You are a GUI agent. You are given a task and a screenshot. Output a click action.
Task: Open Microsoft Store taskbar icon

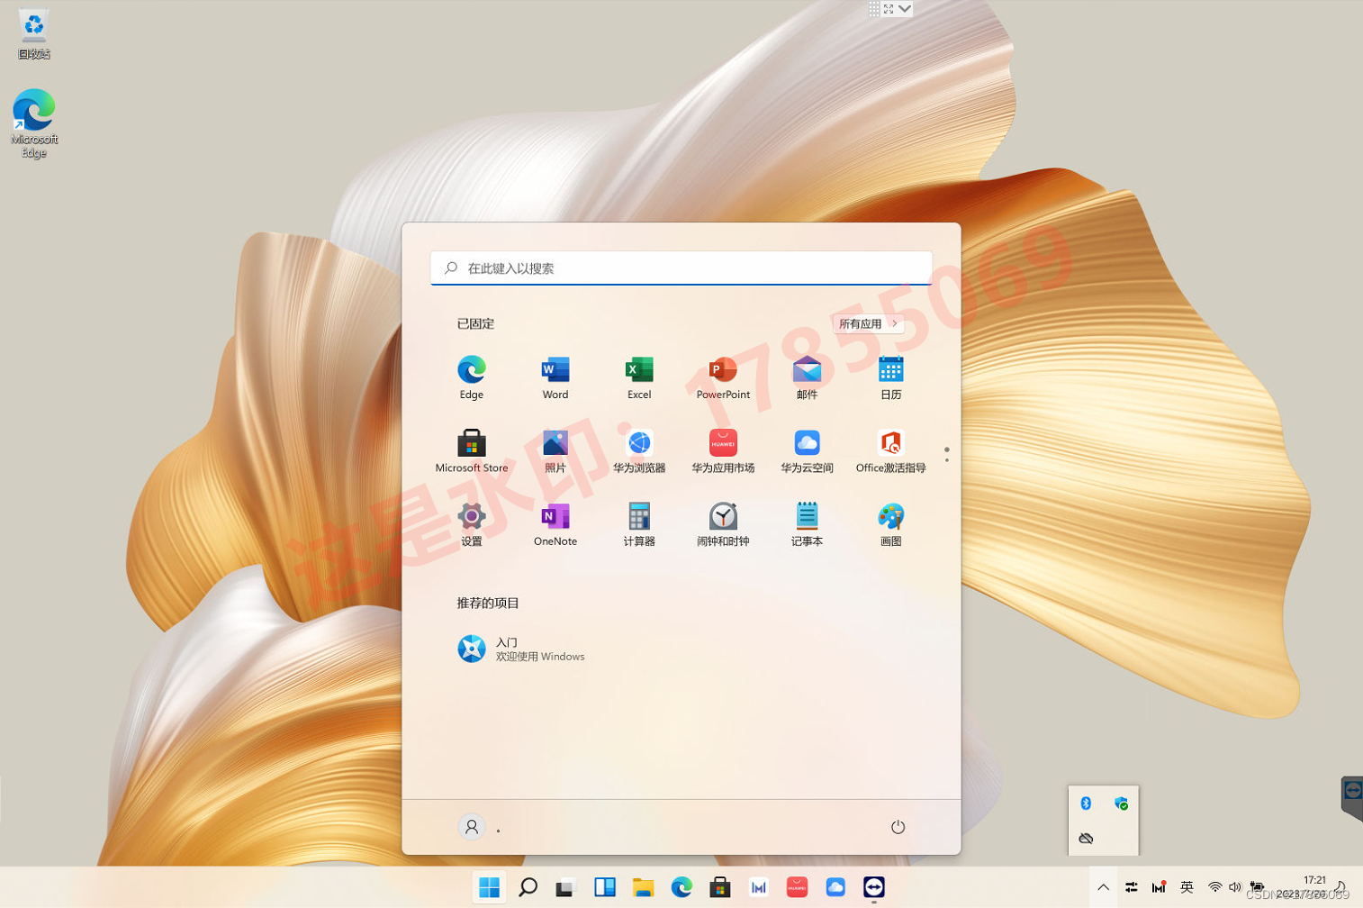point(720,887)
